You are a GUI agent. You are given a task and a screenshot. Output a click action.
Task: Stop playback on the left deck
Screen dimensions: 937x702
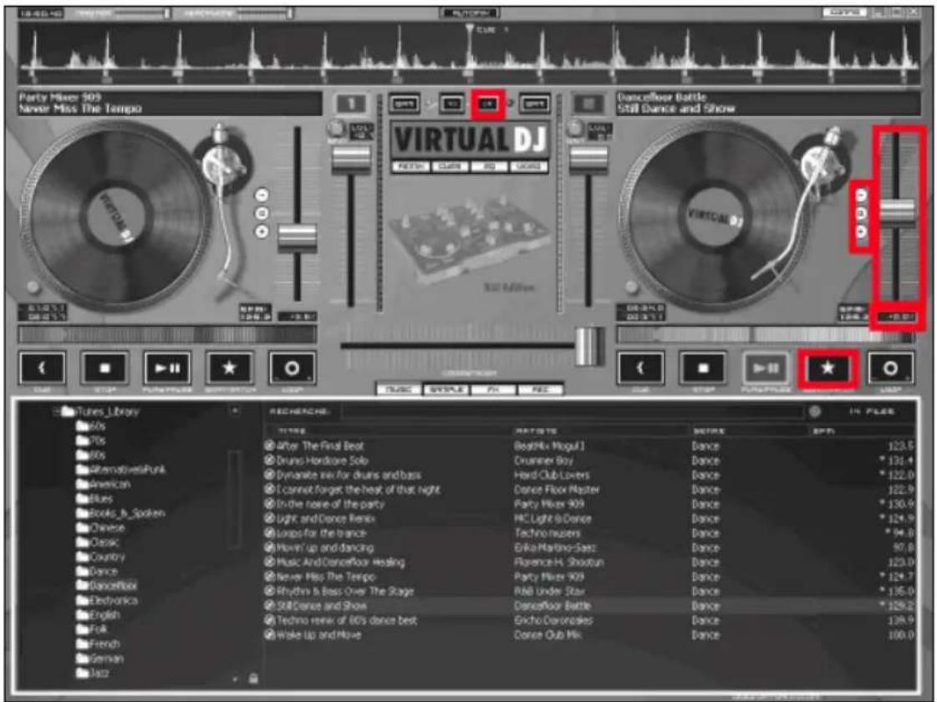[x=104, y=368]
